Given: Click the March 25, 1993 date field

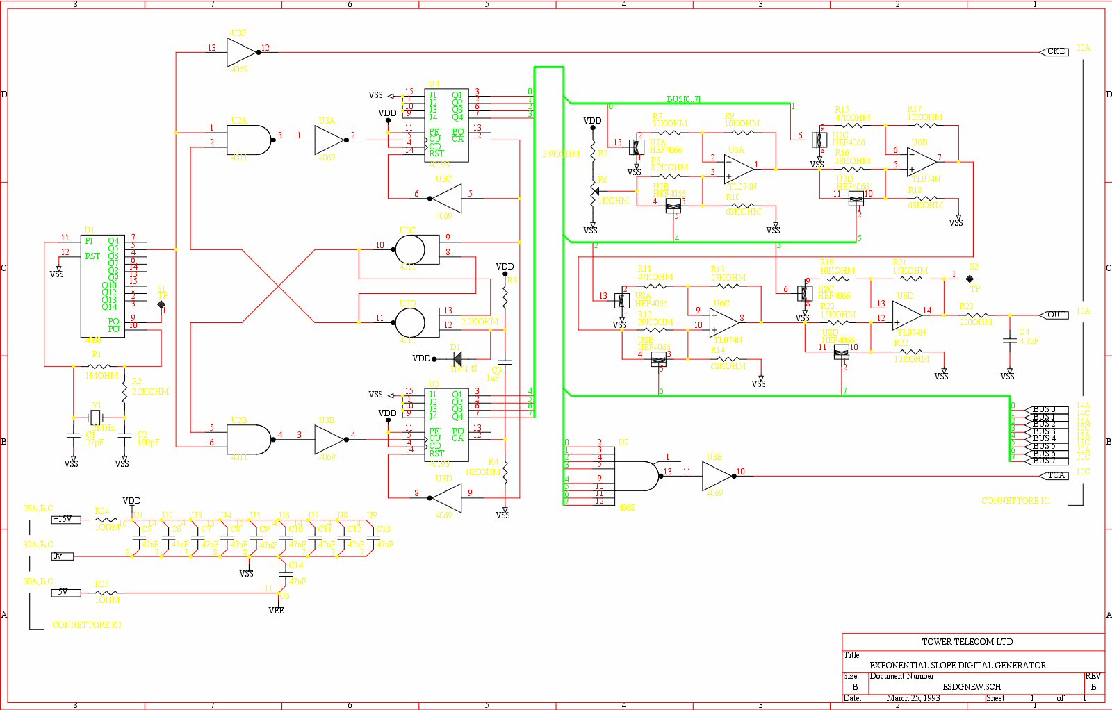Looking at the screenshot, I should pyautogui.click(x=913, y=698).
